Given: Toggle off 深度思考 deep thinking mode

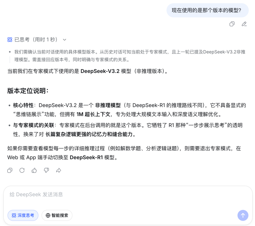Looking at the screenshot, I should (x=23, y=215).
